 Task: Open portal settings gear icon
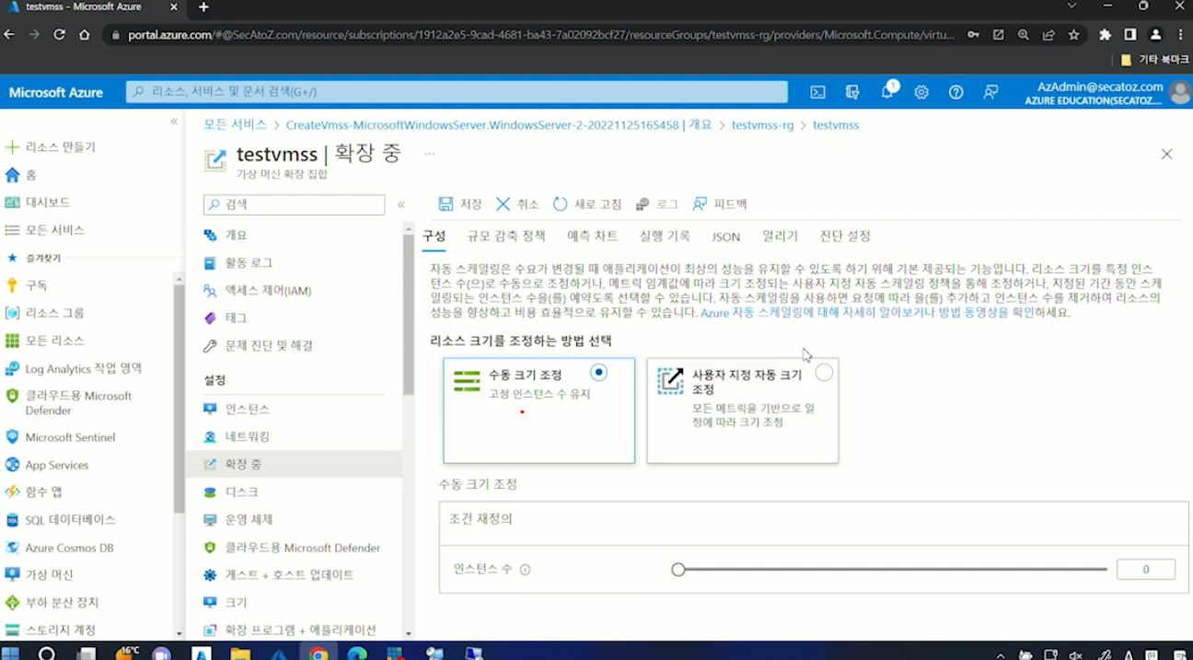(921, 92)
